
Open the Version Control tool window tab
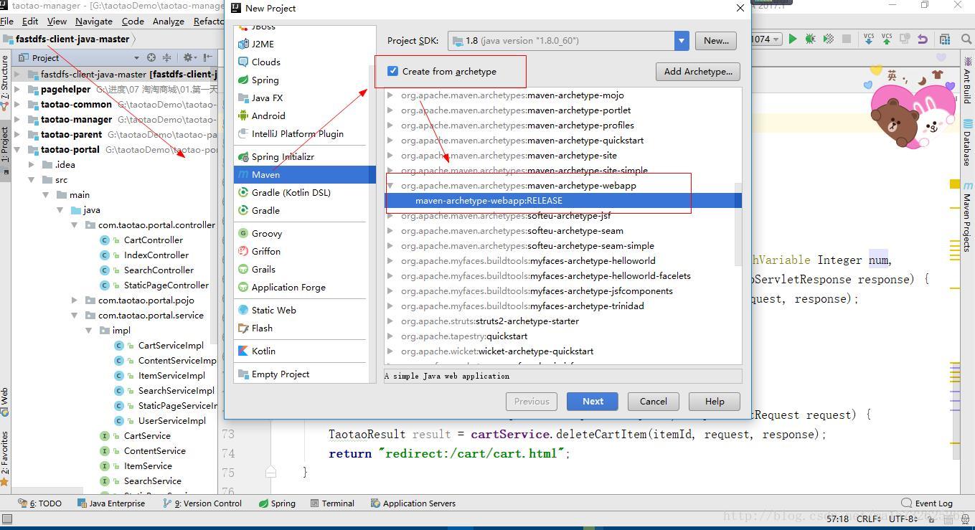point(203,503)
